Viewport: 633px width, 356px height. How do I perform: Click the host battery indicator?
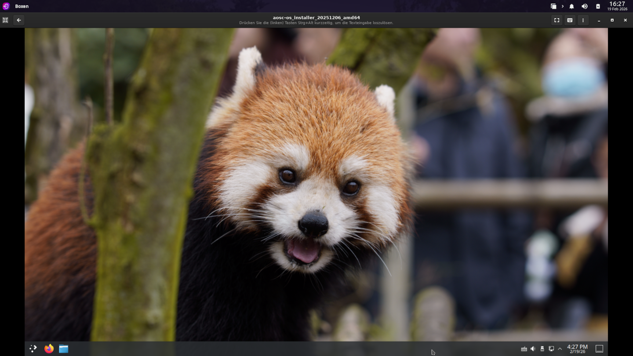pos(598,6)
